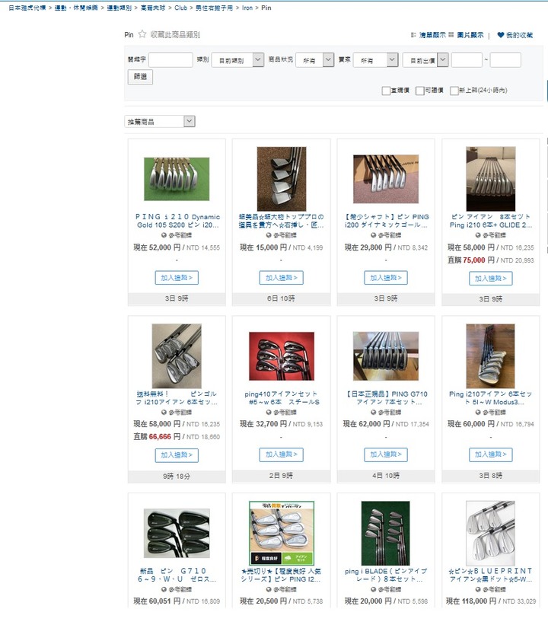Open the ピン アイアン 8本セット i210 GLIDE listing title
Viewport: 548px width, 625px height.
coord(491,221)
